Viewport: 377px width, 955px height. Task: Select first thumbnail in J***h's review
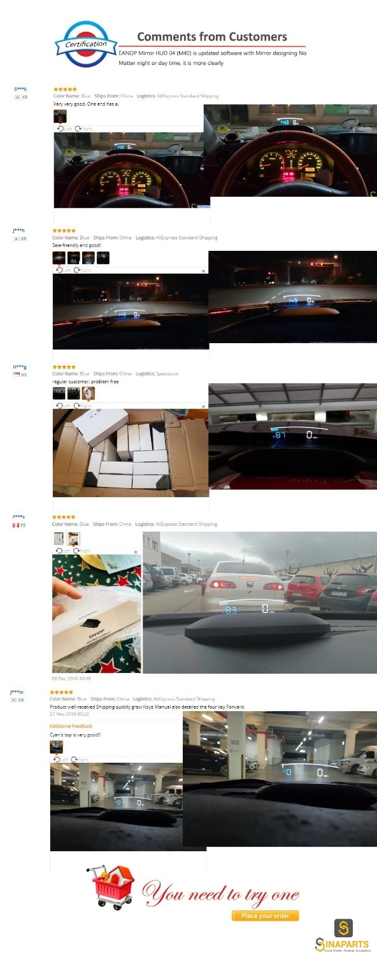tap(59, 258)
